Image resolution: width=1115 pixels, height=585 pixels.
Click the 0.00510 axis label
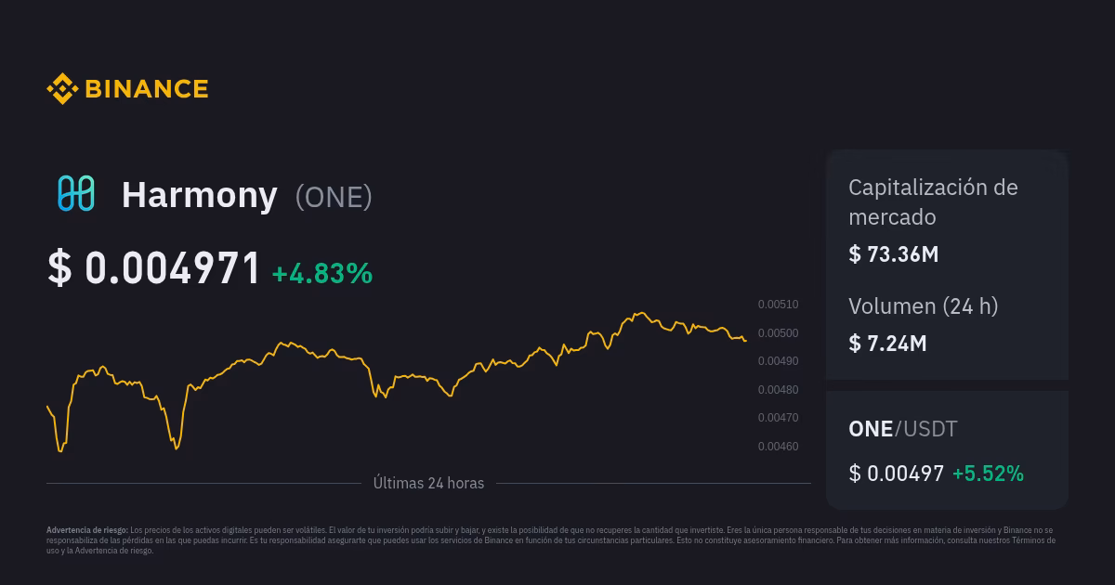[x=778, y=305]
